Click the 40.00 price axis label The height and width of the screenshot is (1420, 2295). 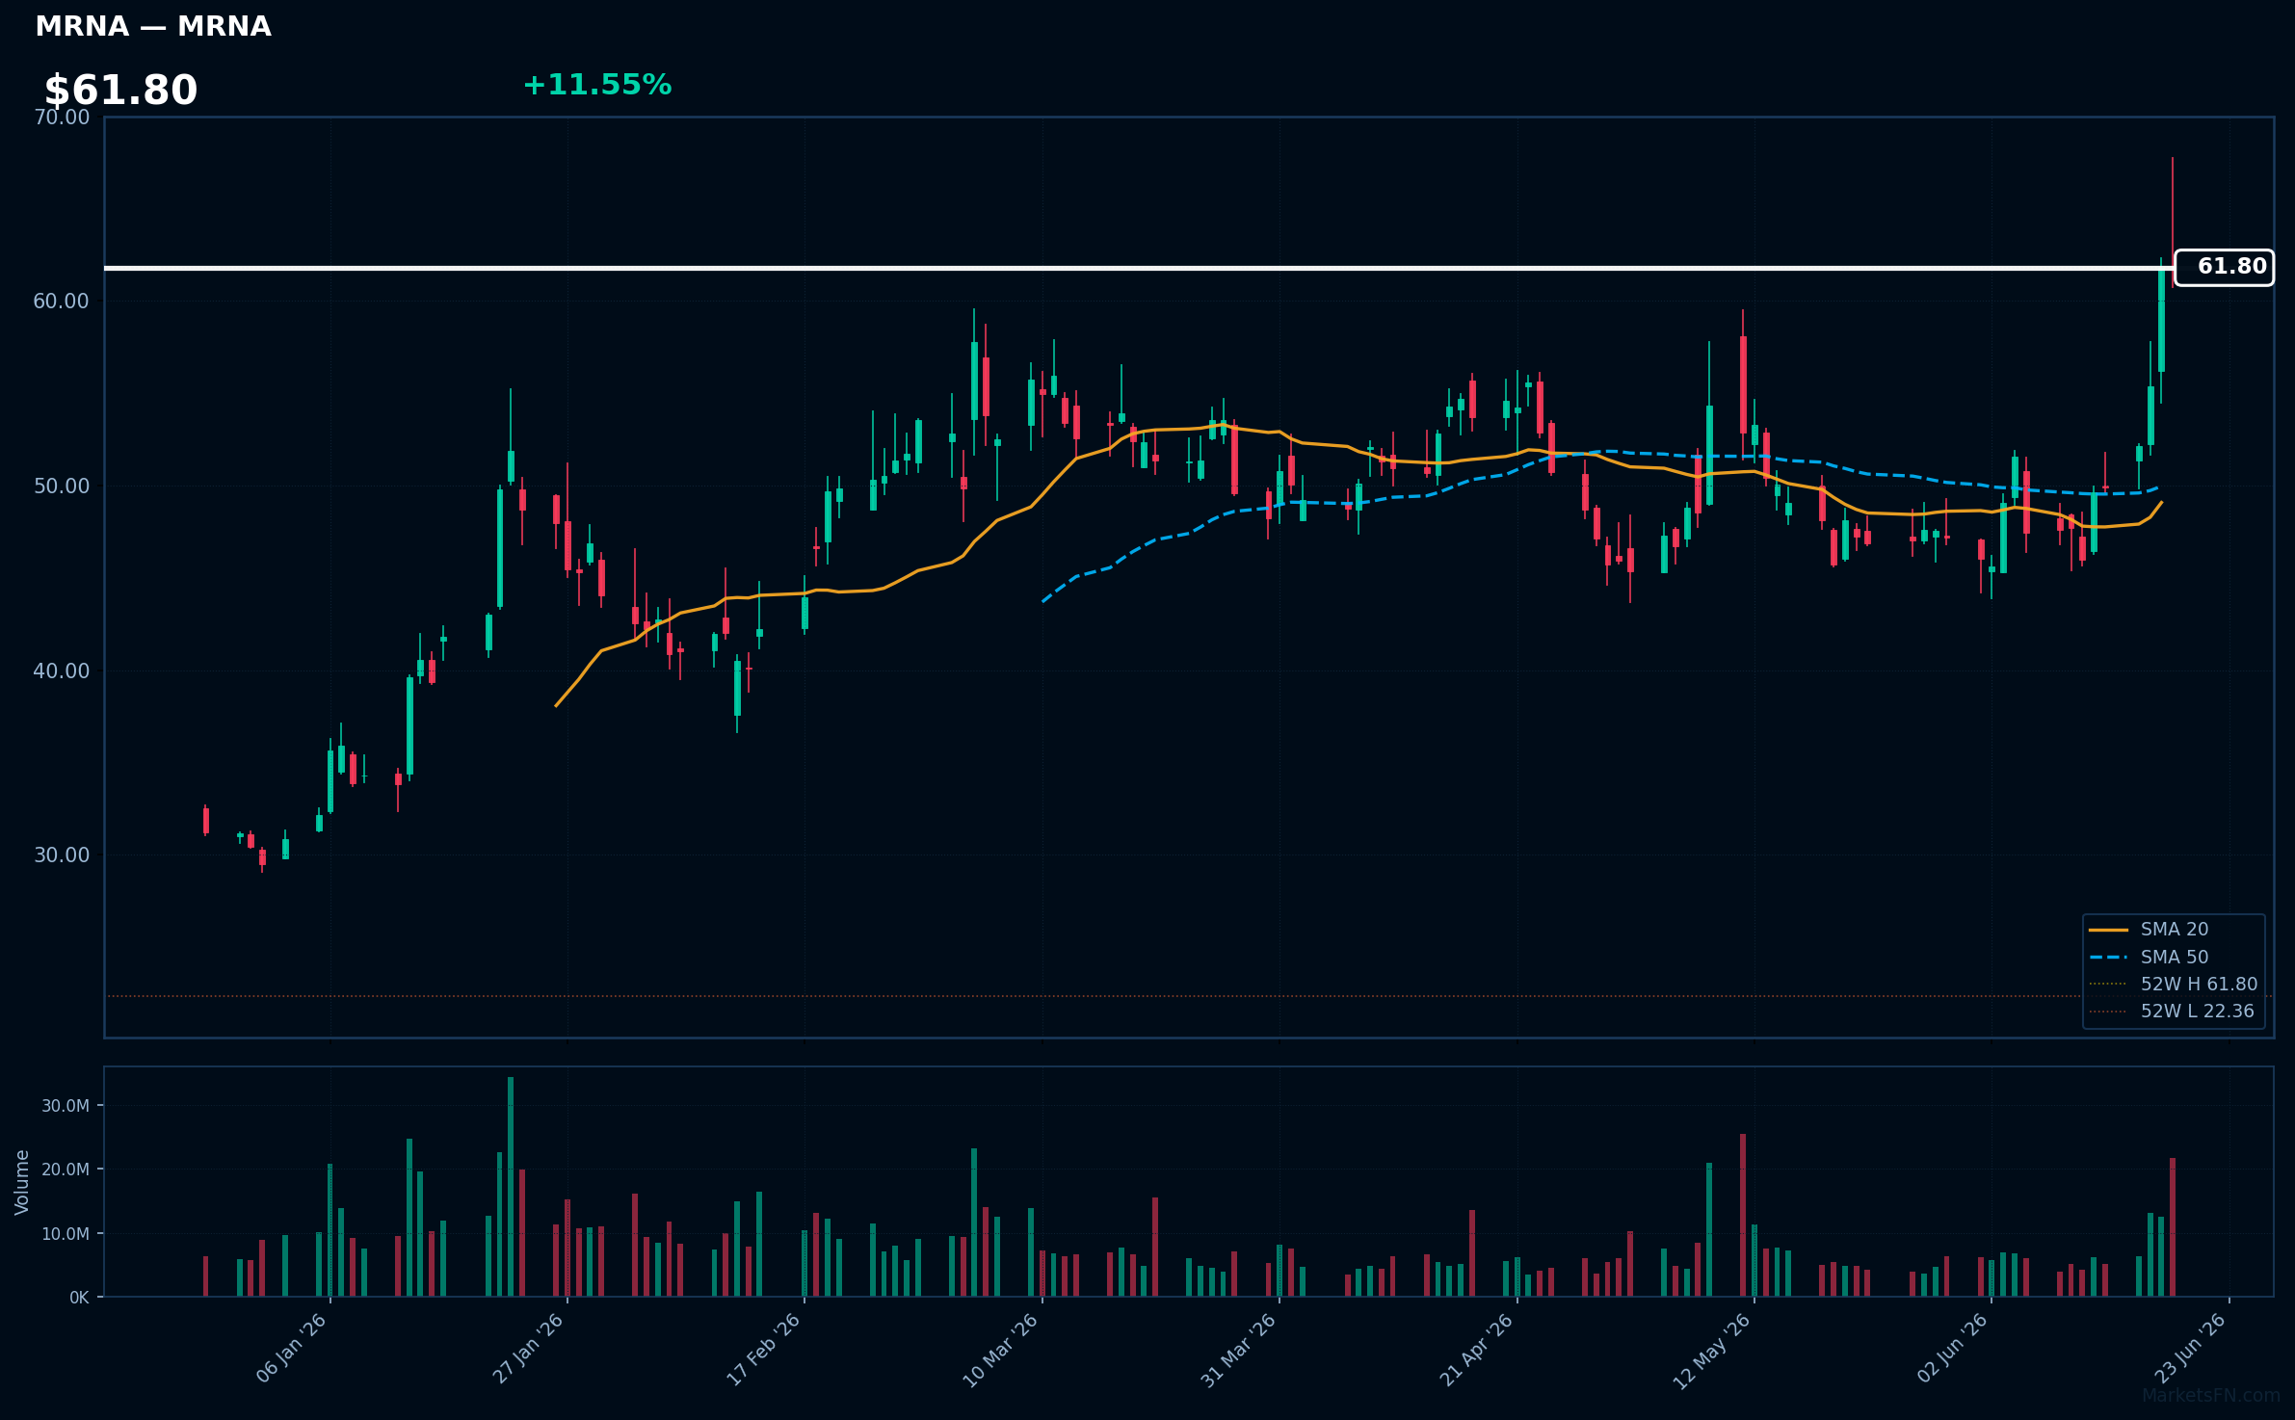pos(62,671)
